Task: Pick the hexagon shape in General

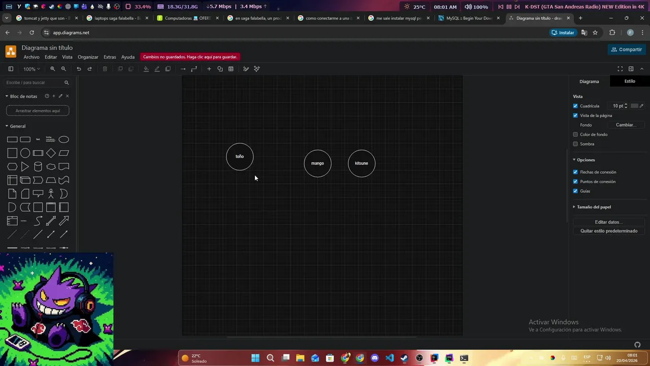Action: click(x=12, y=167)
